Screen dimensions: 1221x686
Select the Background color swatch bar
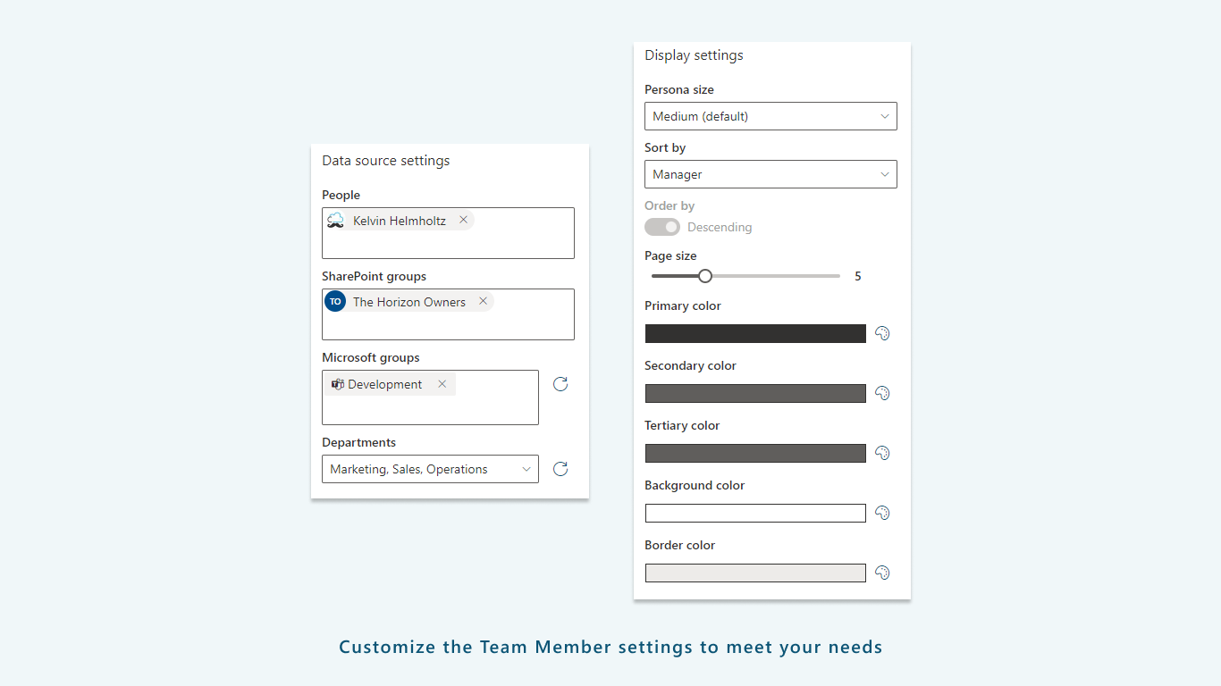point(755,513)
